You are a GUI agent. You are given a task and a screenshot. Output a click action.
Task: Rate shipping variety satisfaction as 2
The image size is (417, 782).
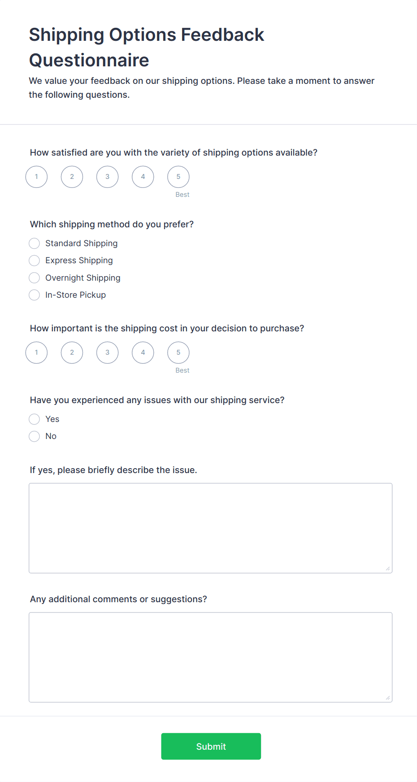pos(72,177)
